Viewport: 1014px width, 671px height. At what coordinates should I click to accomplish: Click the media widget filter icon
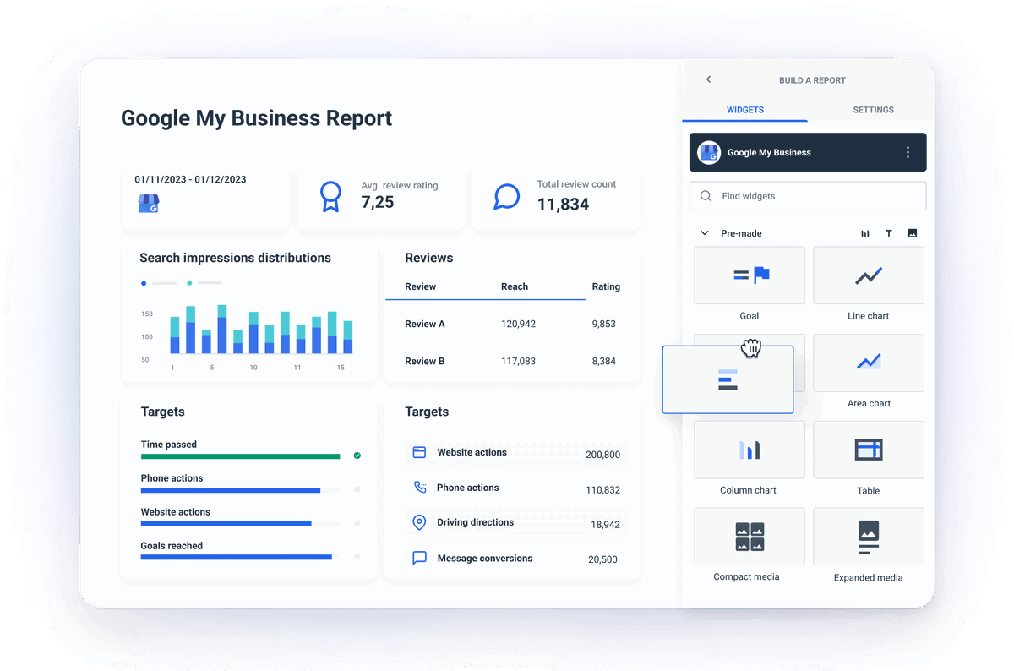click(913, 232)
